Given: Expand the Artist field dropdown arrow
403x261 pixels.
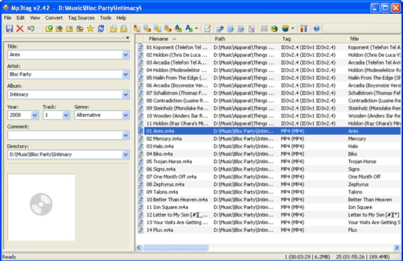Looking at the screenshot, I should (x=126, y=74).
